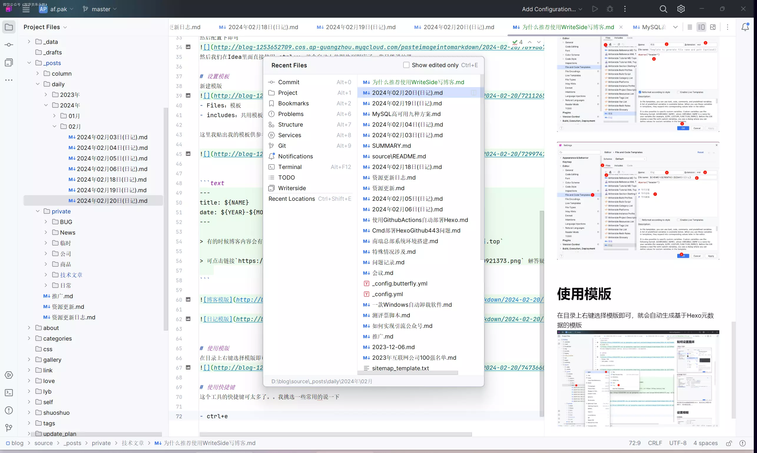
Task: Open the IDE settings gear
Action: pyautogui.click(x=681, y=9)
